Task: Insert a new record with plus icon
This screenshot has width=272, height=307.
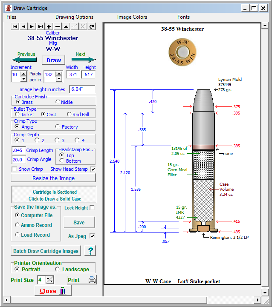Action: tap(49, 26)
